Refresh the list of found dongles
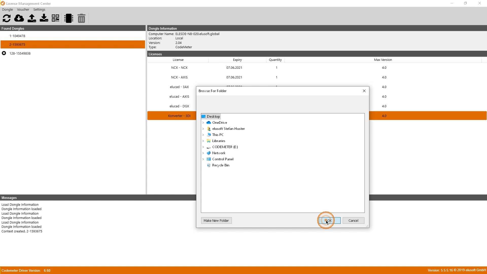This screenshot has height=274, width=487. 7,18
